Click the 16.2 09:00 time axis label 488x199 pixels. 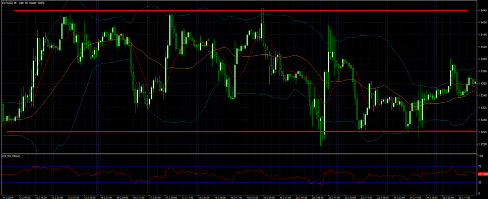(122, 197)
